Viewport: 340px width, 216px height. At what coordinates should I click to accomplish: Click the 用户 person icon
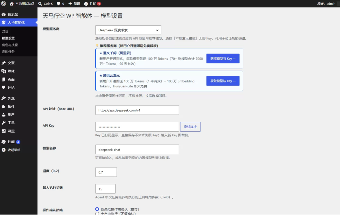(x=3, y=115)
